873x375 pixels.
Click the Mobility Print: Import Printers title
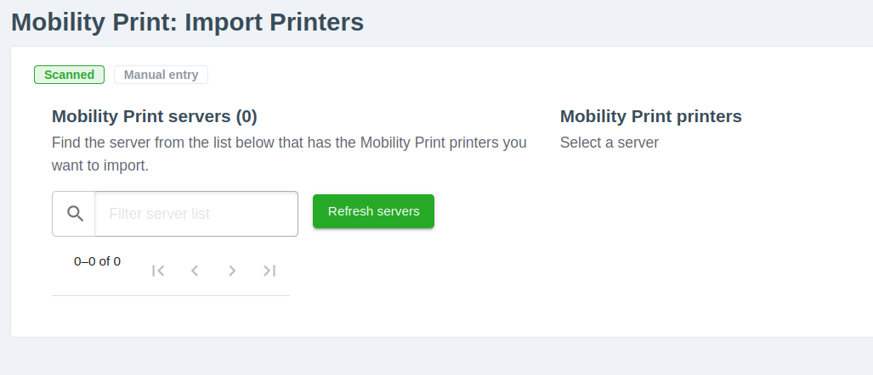tap(187, 22)
